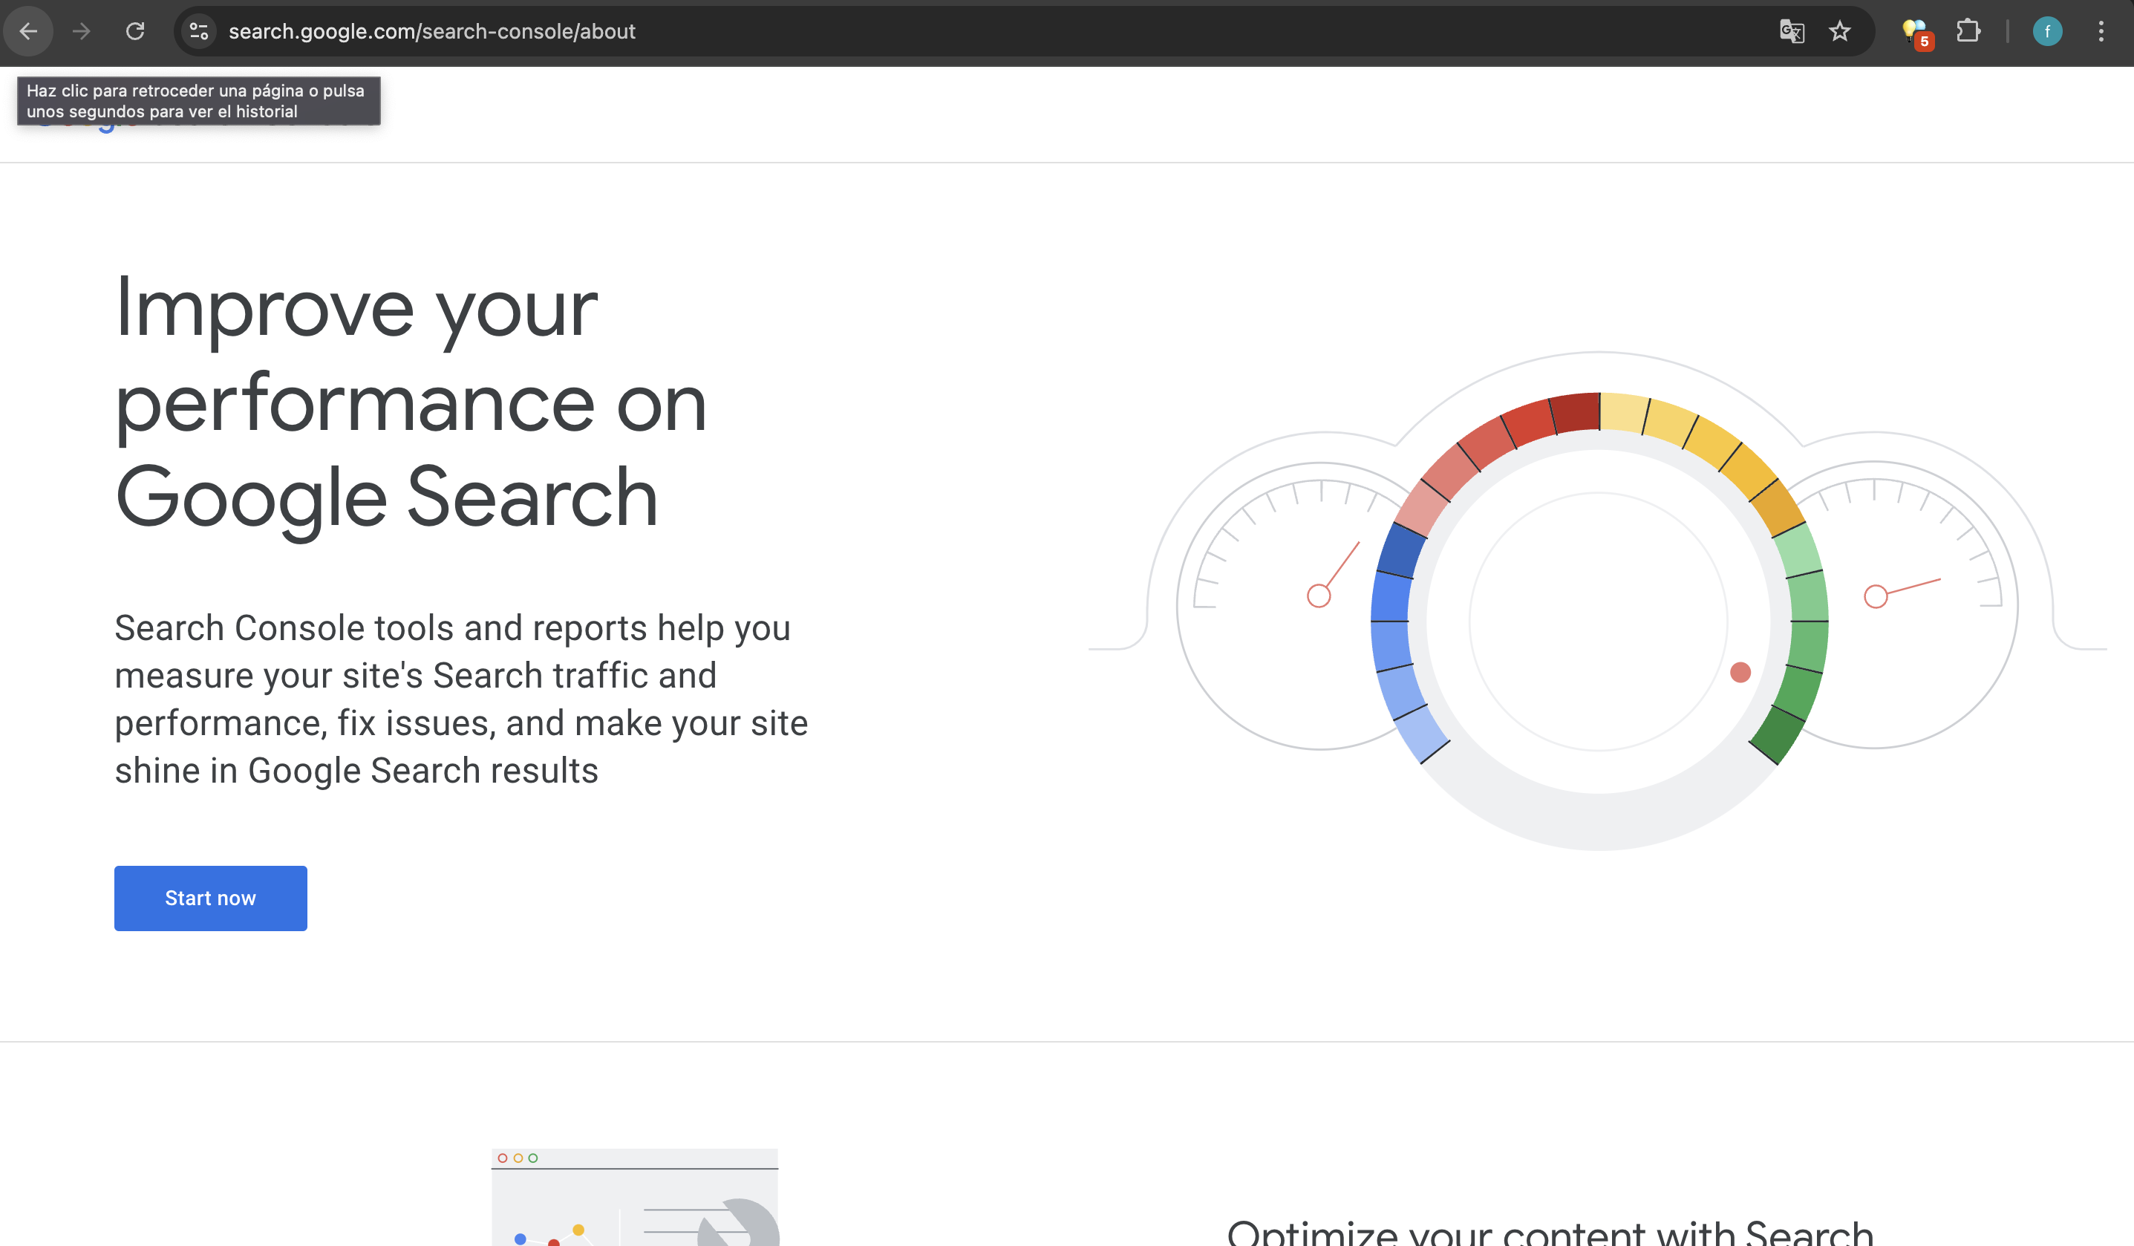This screenshot has height=1246, width=2134.
Task: Open the profile avatar labeled f
Action: 2048,31
